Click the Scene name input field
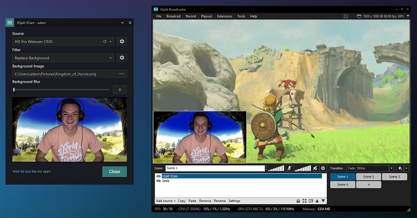 pos(215,168)
